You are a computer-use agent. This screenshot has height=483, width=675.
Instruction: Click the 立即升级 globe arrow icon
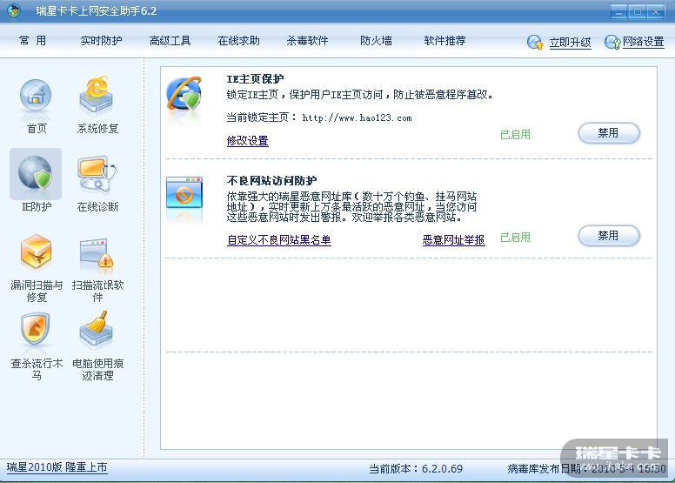coord(536,43)
